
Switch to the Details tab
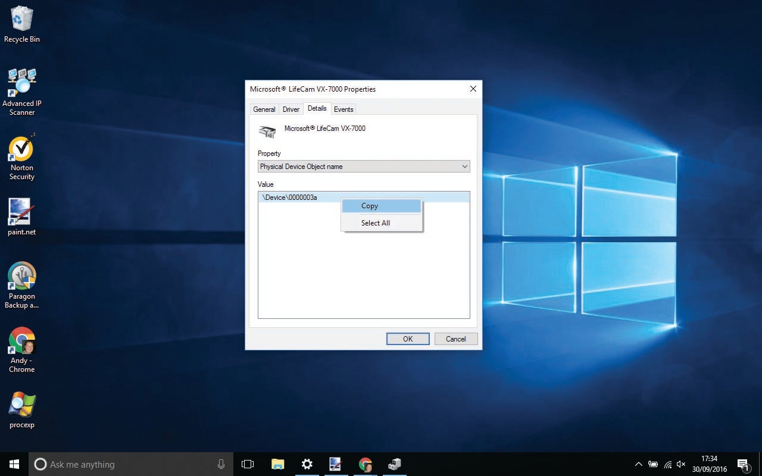317,108
